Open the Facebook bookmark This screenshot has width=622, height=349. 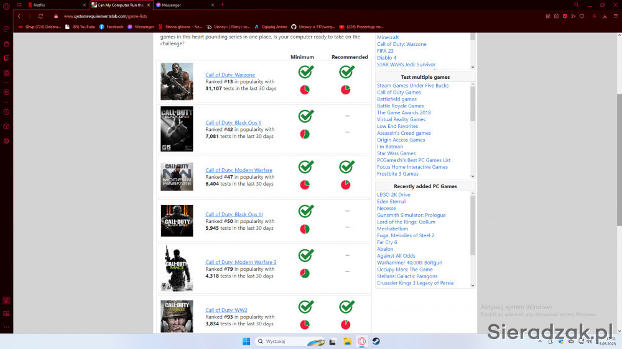point(111,27)
